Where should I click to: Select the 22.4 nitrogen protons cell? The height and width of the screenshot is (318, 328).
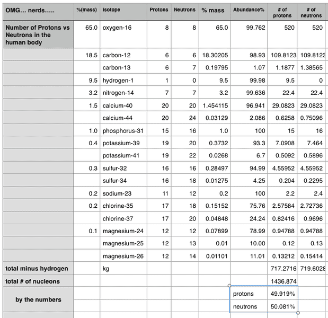(282, 92)
